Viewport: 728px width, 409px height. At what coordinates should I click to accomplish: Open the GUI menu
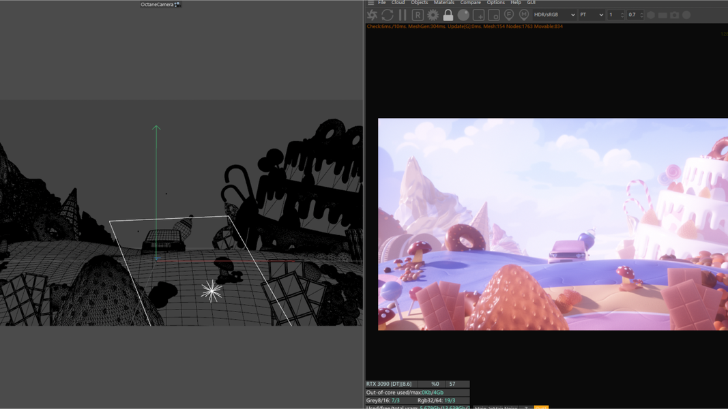click(x=531, y=2)
